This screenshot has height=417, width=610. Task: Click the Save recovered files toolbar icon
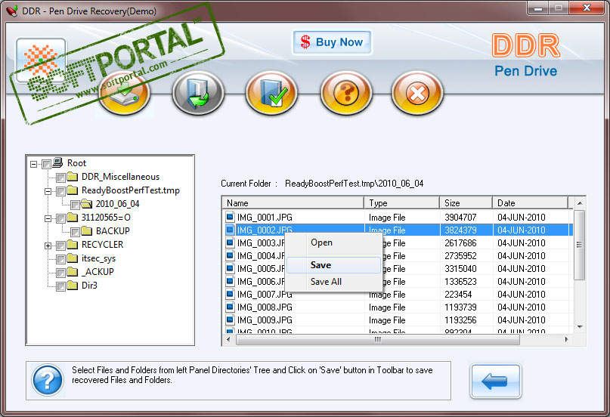124,93
